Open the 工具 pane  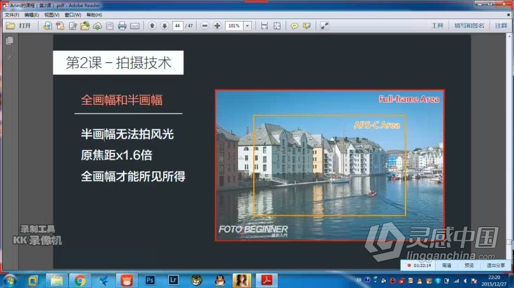coord(437,25)
